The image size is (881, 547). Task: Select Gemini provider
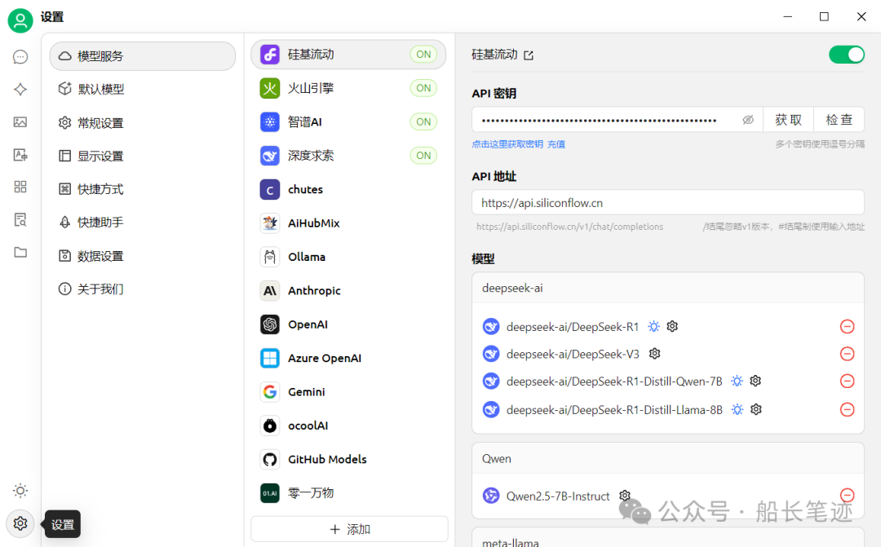pyautogui.click(x=348, y=391)
